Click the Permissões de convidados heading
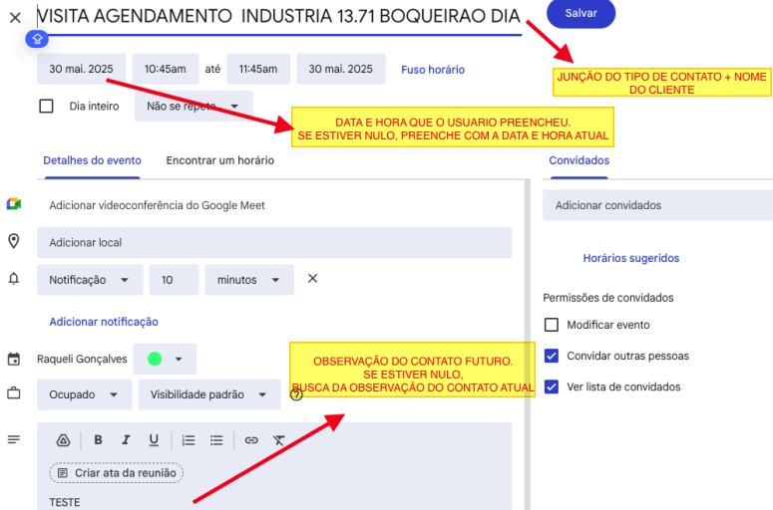Viewport: 773px width, 510px height. point(607,298)
